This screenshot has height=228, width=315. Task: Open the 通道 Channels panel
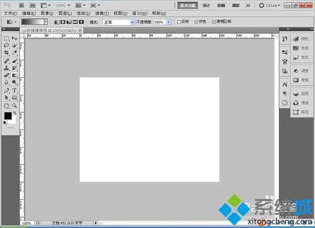(301, 103)
